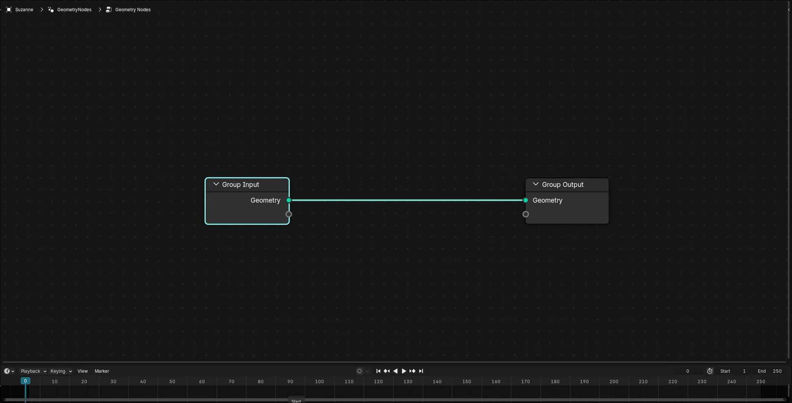The image size is (792, 403).
Task: Toggle the preview range clock icon
Action: [710, 371]
